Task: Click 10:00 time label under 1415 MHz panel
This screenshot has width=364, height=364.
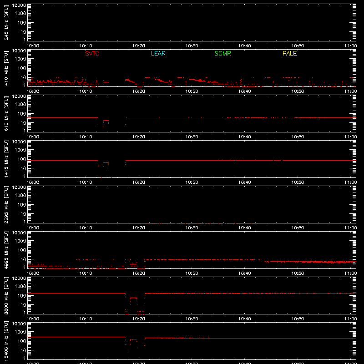Action: pyautogui.click(x=33, y=182)
